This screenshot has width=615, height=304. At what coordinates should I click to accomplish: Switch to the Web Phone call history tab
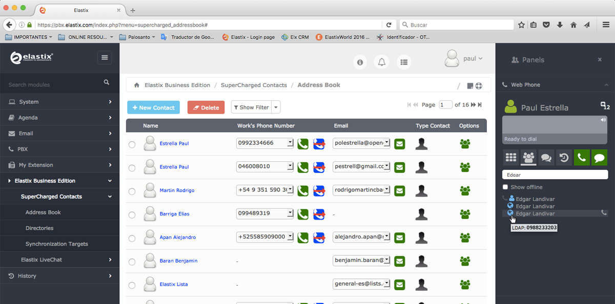[x=564, y=158]
